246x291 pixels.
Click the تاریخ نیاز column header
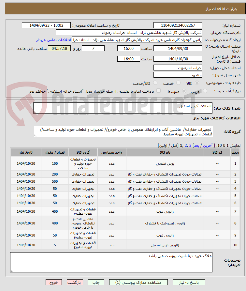coord(26,152)
